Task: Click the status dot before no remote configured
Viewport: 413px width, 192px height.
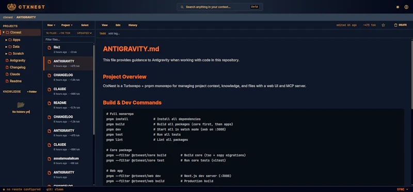Action: click(4, 189)
